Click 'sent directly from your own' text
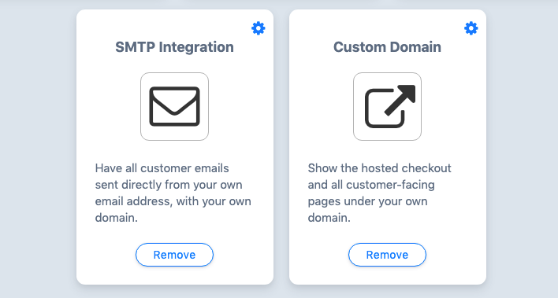Screen dimensions: 558x298 (x=169, y=185)
